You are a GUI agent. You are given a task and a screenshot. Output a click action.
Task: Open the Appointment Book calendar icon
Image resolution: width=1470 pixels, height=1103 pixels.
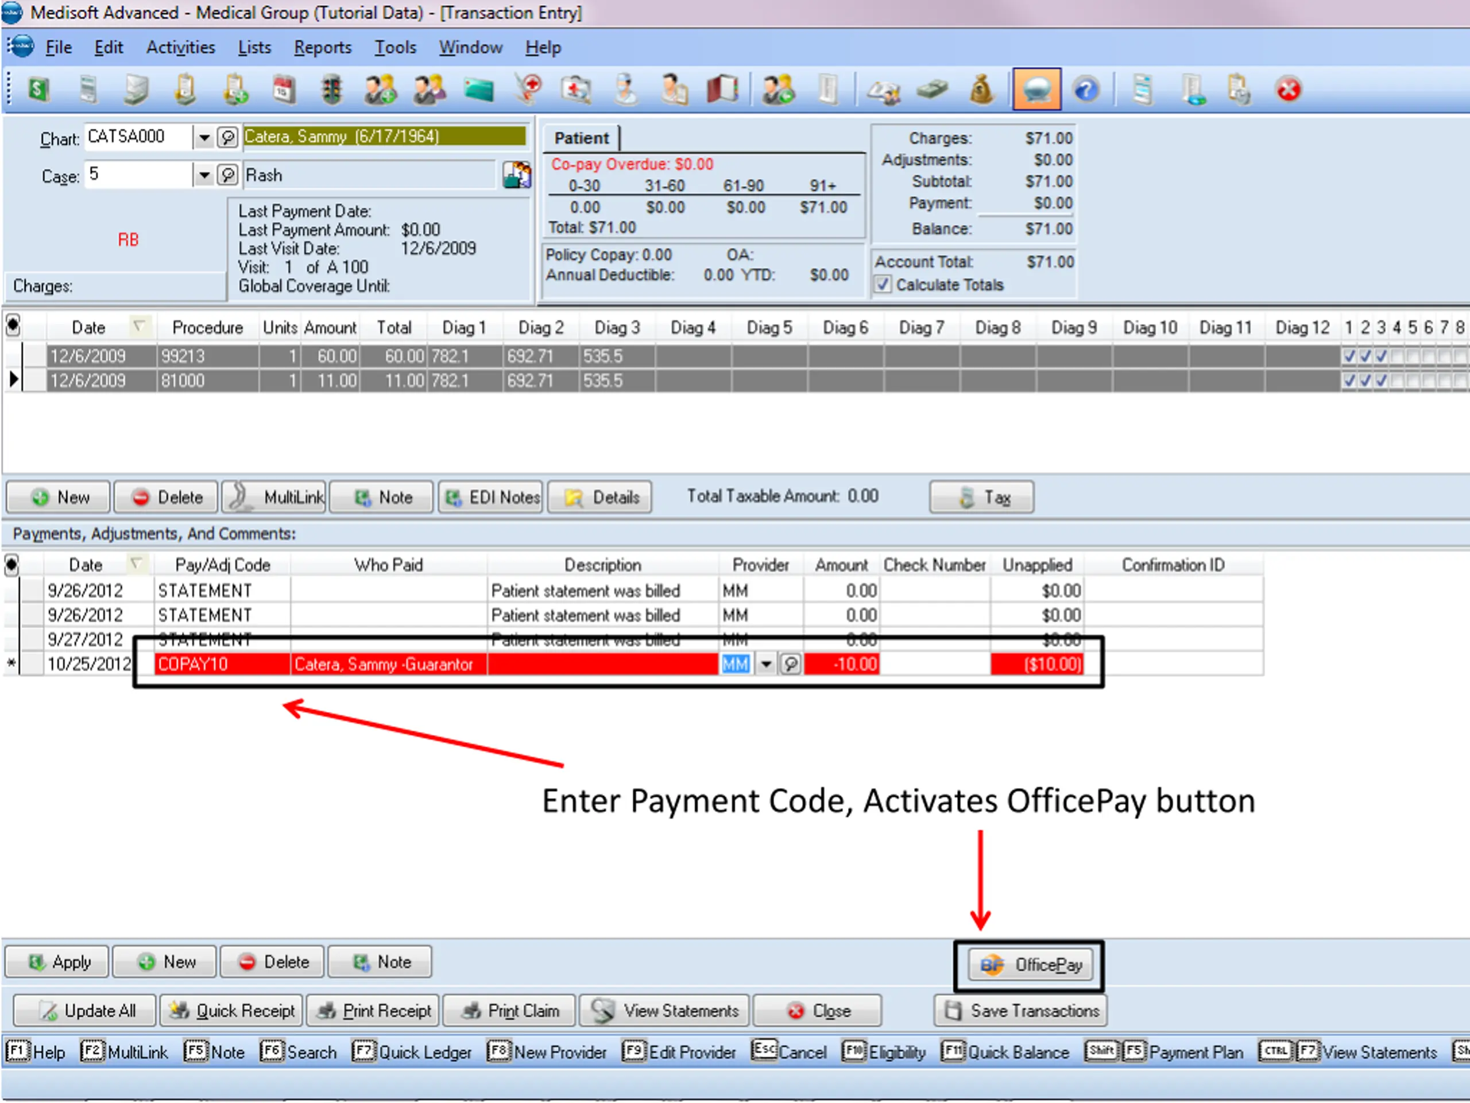tap(284, 89)
